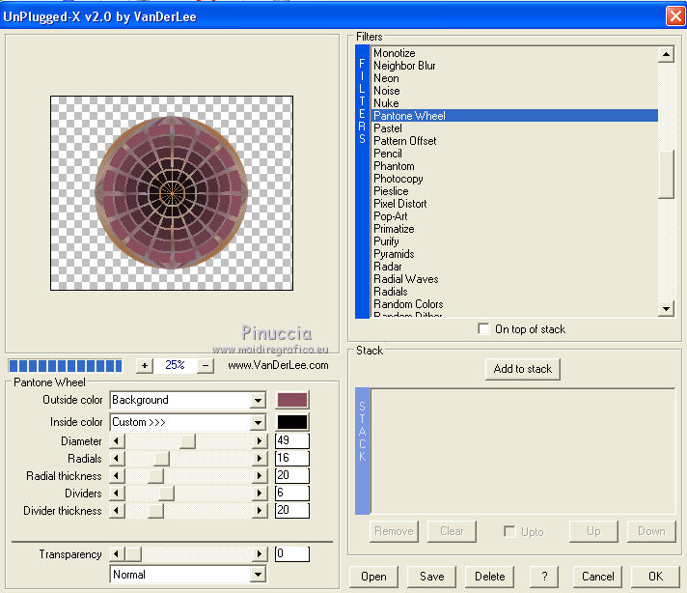Viewport: 687px width, 593px height.
Task: Click the zoom out minus button
Action: 206,366
